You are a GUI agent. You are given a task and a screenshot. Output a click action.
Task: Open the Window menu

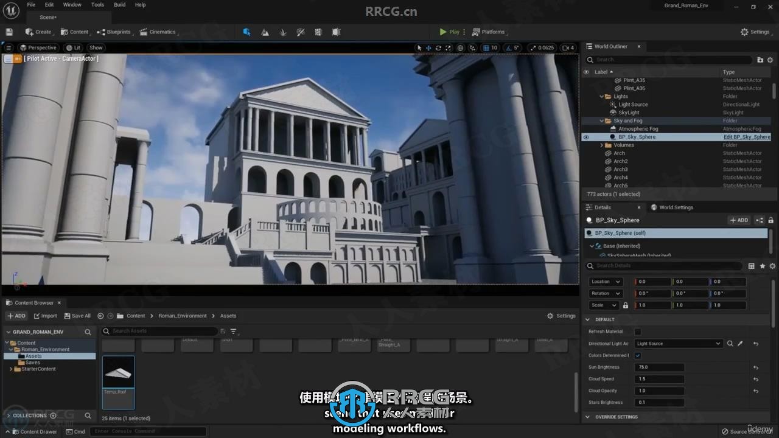72,5
